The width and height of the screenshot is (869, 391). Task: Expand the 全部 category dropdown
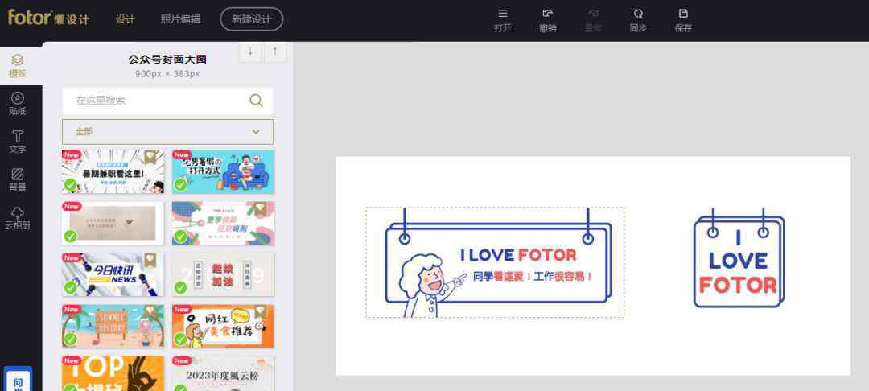(x=167, y=132)
